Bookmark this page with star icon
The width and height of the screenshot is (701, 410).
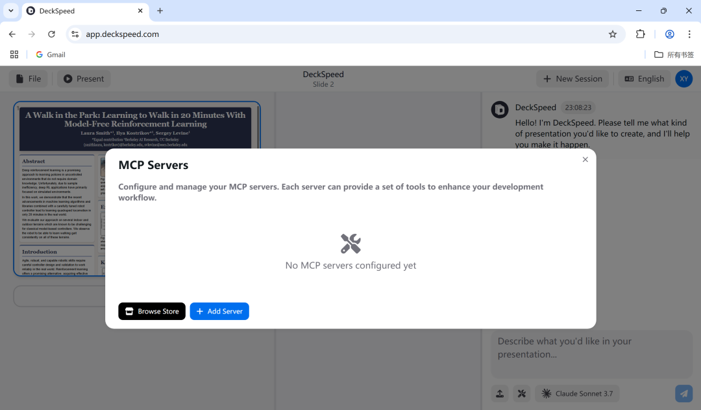[613, 34]
